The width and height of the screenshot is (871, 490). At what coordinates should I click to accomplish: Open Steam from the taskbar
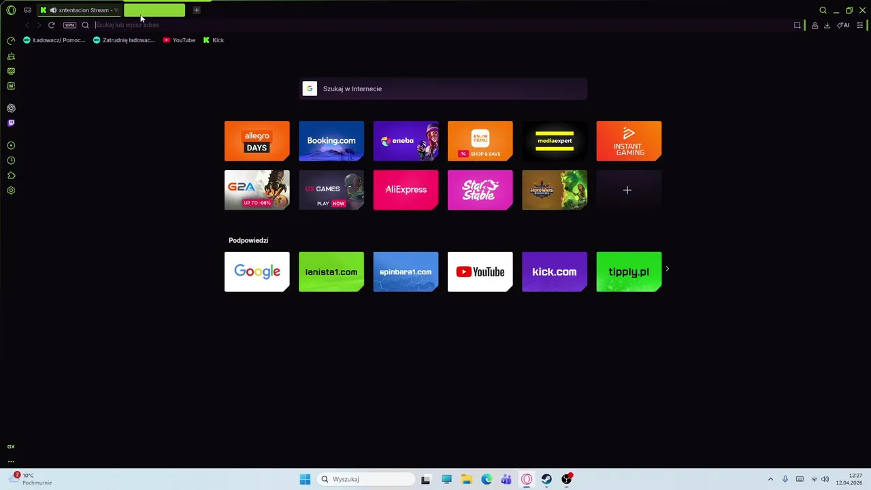point(546,479)
